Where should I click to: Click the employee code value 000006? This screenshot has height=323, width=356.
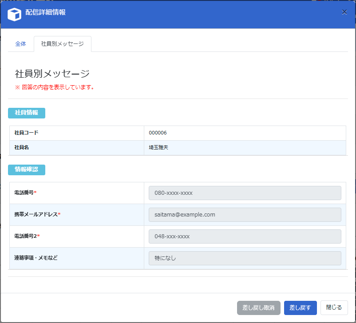158,133
